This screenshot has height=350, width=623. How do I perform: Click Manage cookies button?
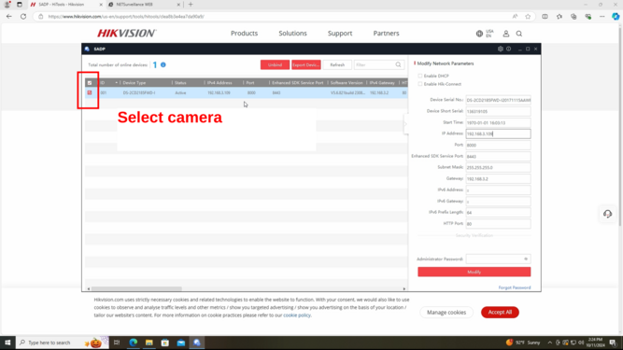pyautogui.click(x=446, y=313)
